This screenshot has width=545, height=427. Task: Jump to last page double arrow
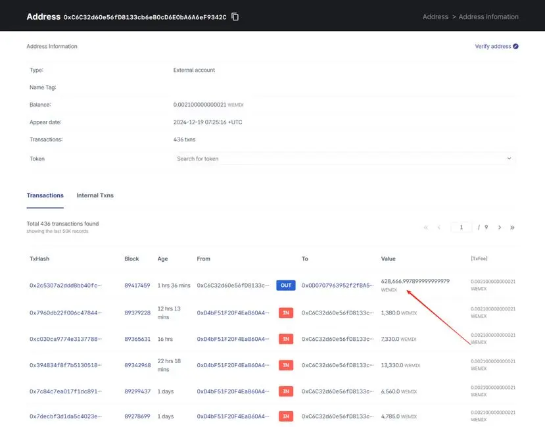click(512, 228)
